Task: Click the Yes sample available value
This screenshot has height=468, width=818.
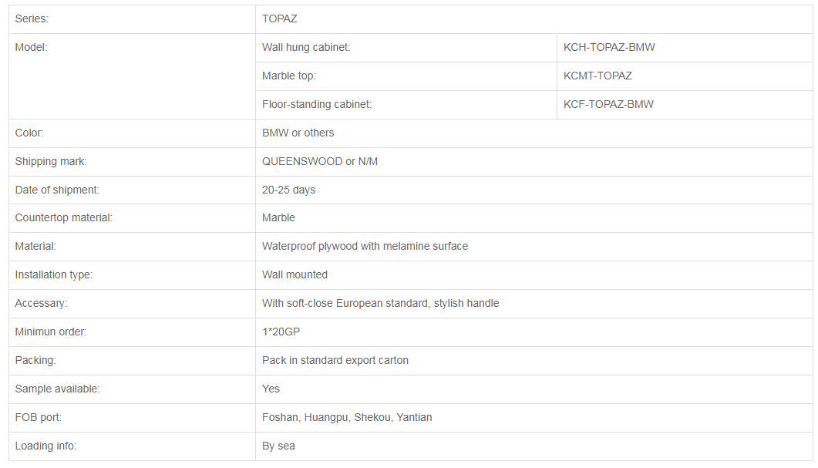Action: coord(271,389)
